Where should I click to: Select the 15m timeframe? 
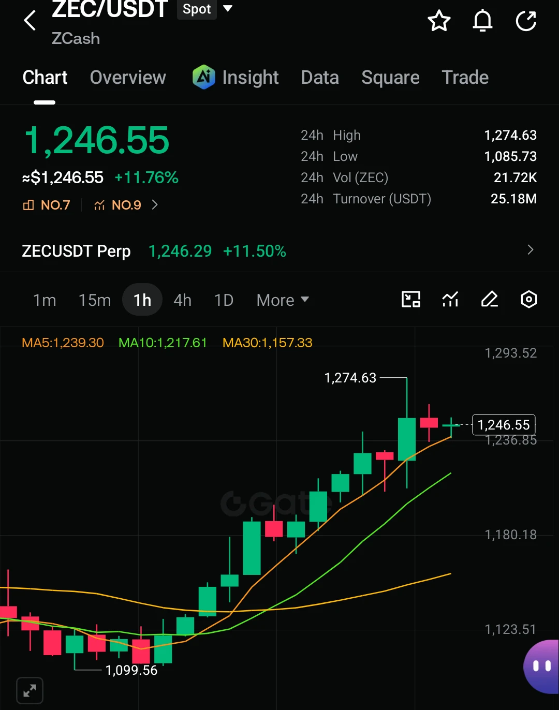(x=95, y=300)
